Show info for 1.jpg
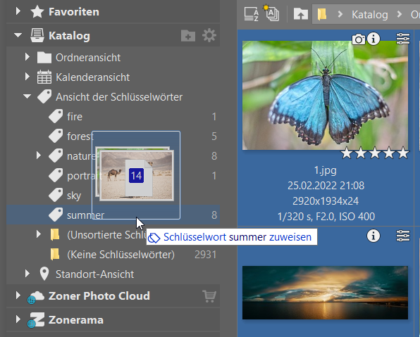 coord(373,39)
